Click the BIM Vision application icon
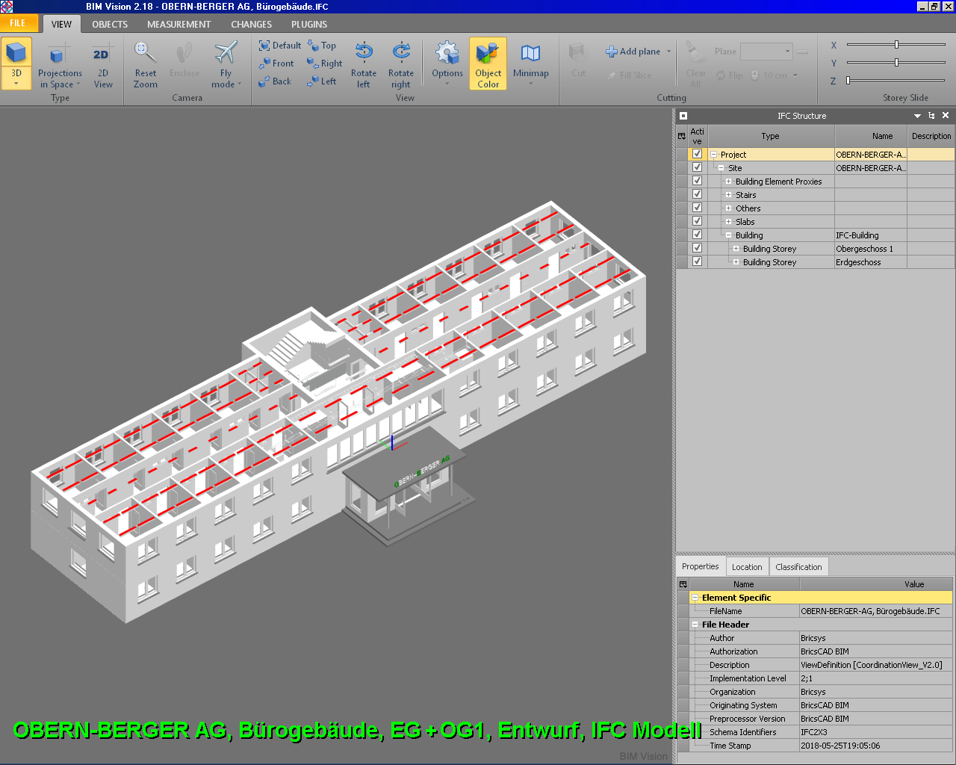The image size is (956, 765). 7,7
